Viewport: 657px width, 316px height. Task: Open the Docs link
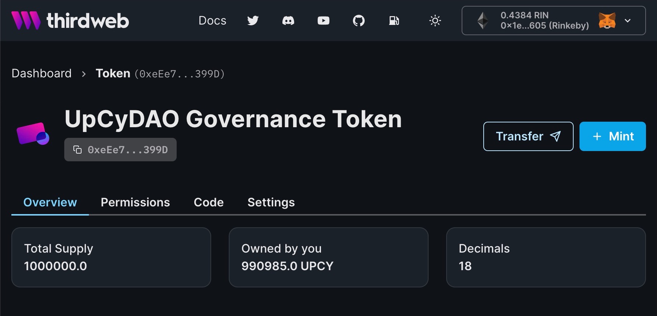[x=212, y=21]
